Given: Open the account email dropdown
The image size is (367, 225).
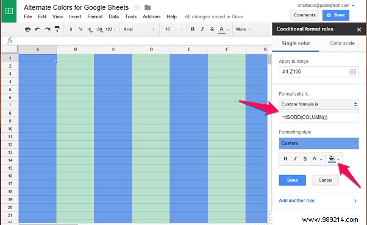Looking at the screenshot, I should point(326,5).
